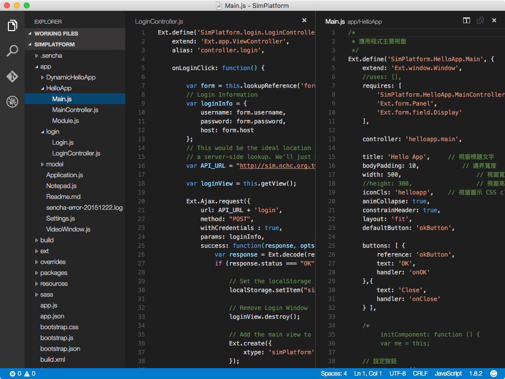
Task: Change indentation via Spaces: 4 in status bar
Action: tap(334, 374)
